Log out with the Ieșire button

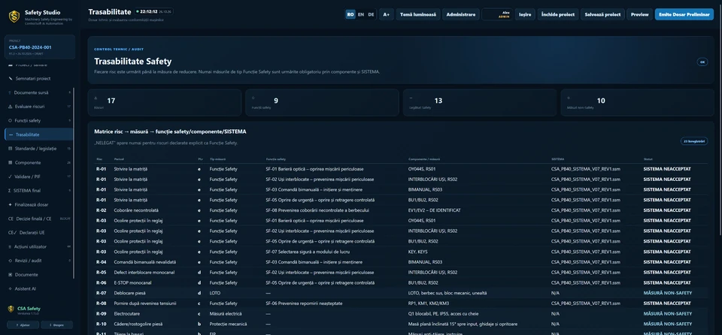click(x=525, y=14)
